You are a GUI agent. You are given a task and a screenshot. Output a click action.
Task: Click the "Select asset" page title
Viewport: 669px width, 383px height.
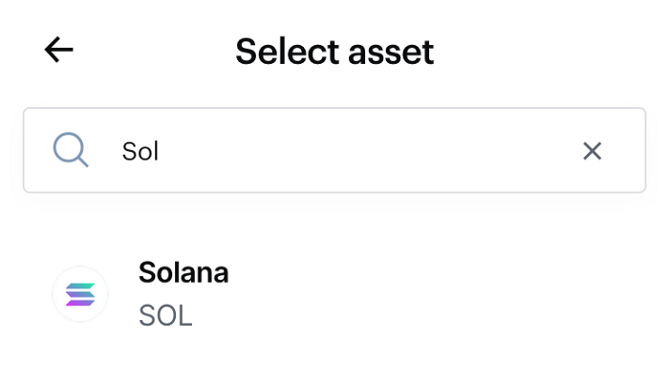[x=334, y=51]
